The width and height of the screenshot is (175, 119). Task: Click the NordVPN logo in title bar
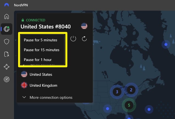click(x=7, y=5)
